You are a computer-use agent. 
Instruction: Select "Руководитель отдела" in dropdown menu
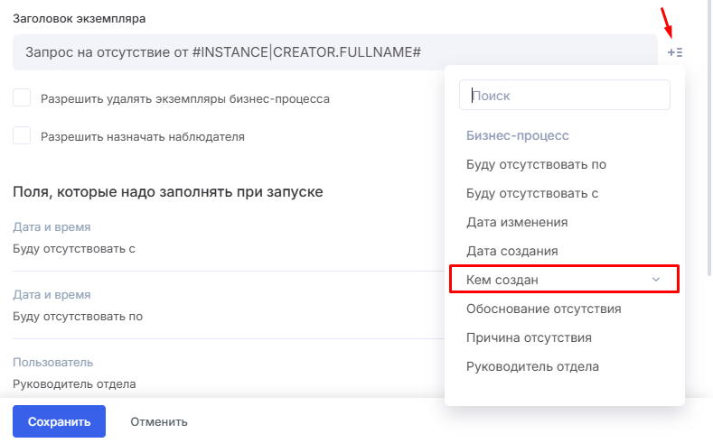[x=532, y=366]
